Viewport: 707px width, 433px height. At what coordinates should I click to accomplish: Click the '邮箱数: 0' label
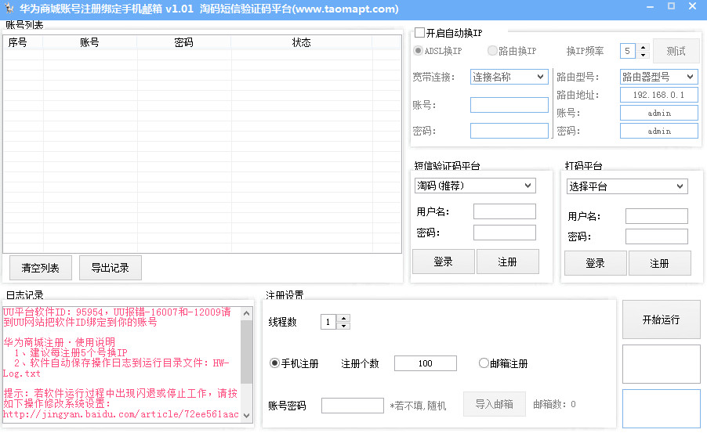tap(554, 404)
